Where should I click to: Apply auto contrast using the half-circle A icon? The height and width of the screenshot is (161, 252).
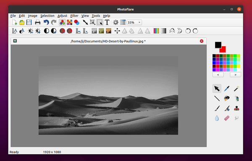coord(22,31)
